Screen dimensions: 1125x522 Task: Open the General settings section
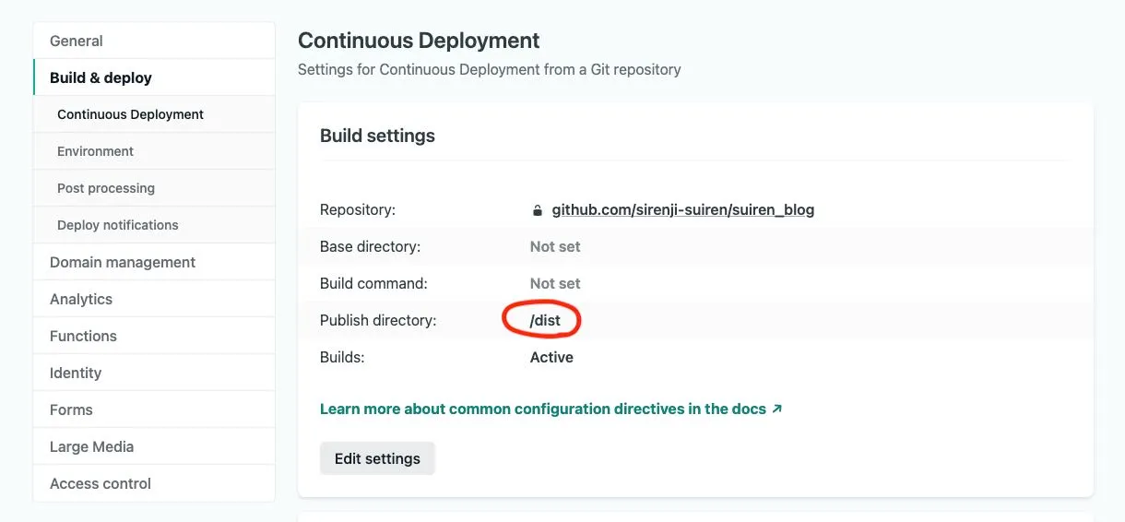point(77,41)
